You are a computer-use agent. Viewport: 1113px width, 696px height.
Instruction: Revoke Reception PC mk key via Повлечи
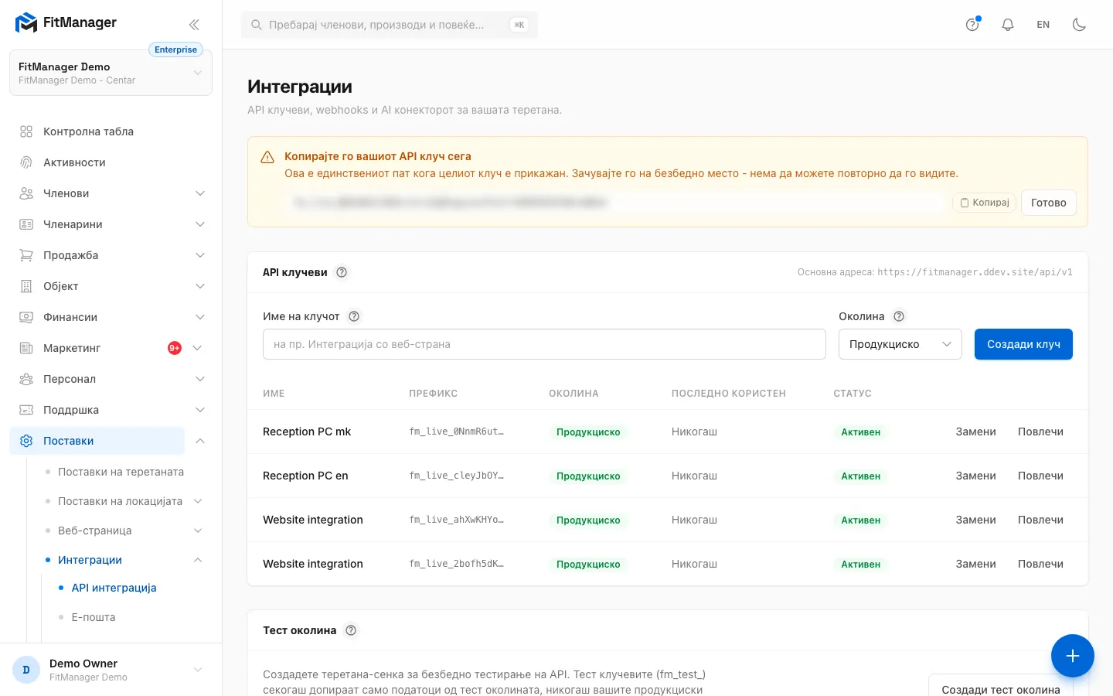(1040, 432)
